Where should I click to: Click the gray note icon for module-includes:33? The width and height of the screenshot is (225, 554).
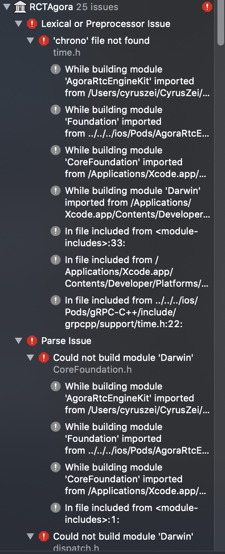point(55,231)
